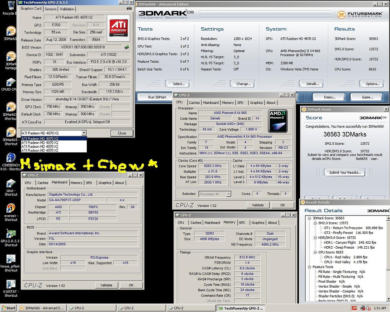Open the Windows Start menu
The height and width of the screenshot is (312, 390).
coord(8,308)
